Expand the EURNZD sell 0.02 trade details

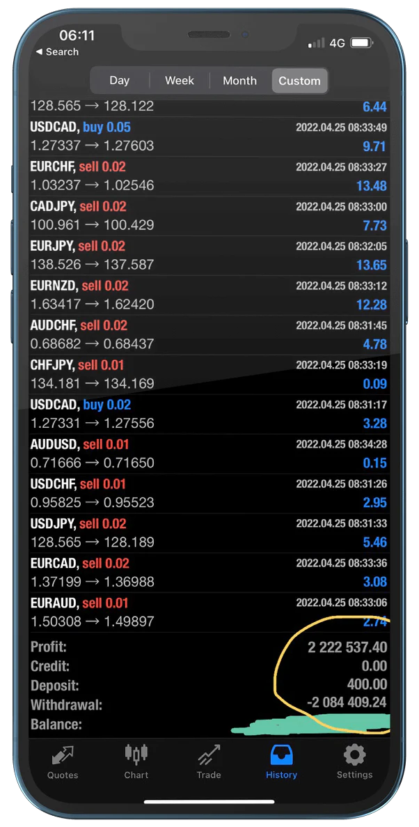click(x=209, y=295)
